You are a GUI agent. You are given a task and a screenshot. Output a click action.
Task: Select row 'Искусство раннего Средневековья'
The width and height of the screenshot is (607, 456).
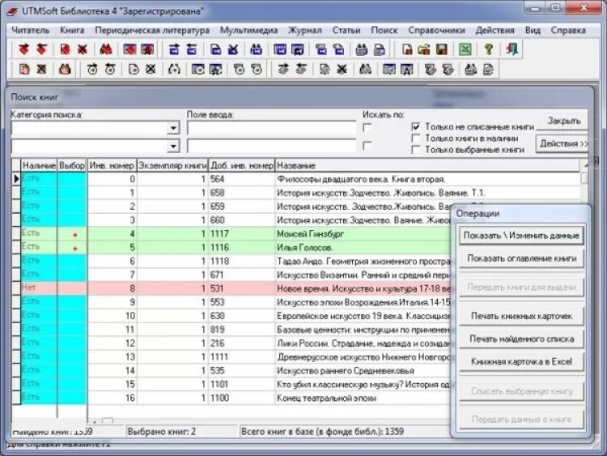(x=231, y=371)
